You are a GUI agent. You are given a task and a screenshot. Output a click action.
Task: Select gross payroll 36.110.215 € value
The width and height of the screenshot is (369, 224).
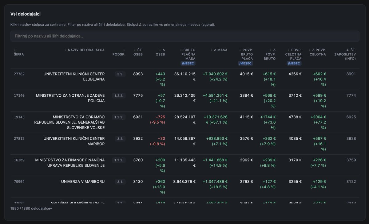pyautogui.click(x=185, y=76)
